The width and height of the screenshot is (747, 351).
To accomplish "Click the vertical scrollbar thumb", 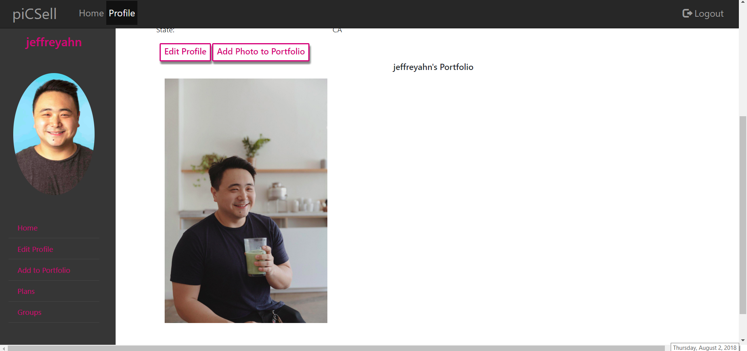I will (x=743, y=215).
